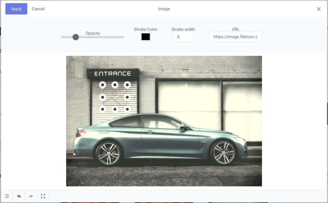Screen dimensions: 328x203
Task: Toggle fullscreen view icon
Action: [x=43, y=196]
